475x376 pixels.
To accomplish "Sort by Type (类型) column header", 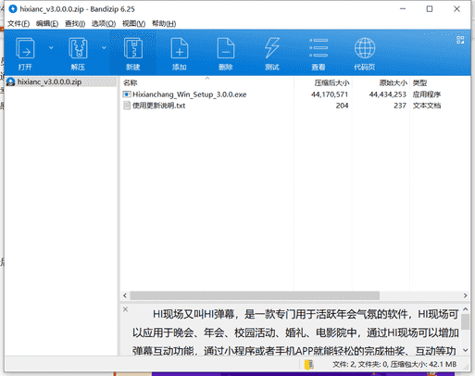I will pyautogui.click(x=419, y=82).
